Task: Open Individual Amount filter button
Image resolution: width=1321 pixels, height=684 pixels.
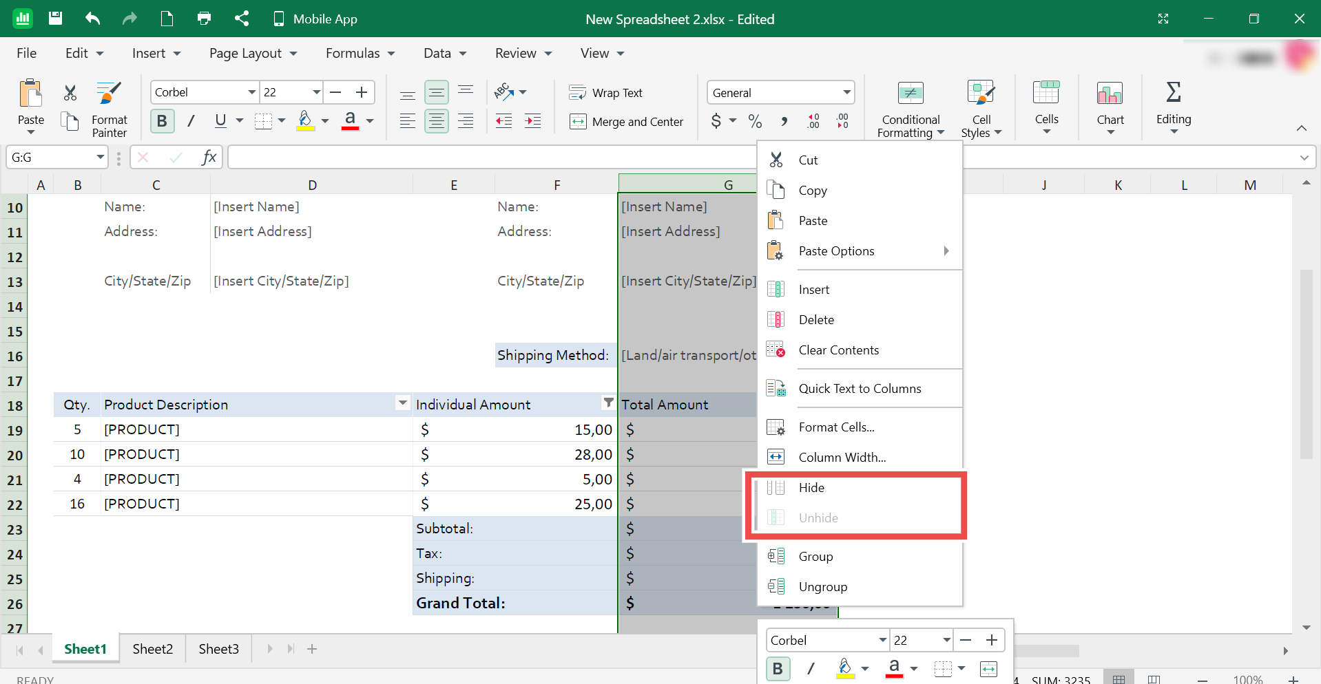Action: click(x=608, y=403)
